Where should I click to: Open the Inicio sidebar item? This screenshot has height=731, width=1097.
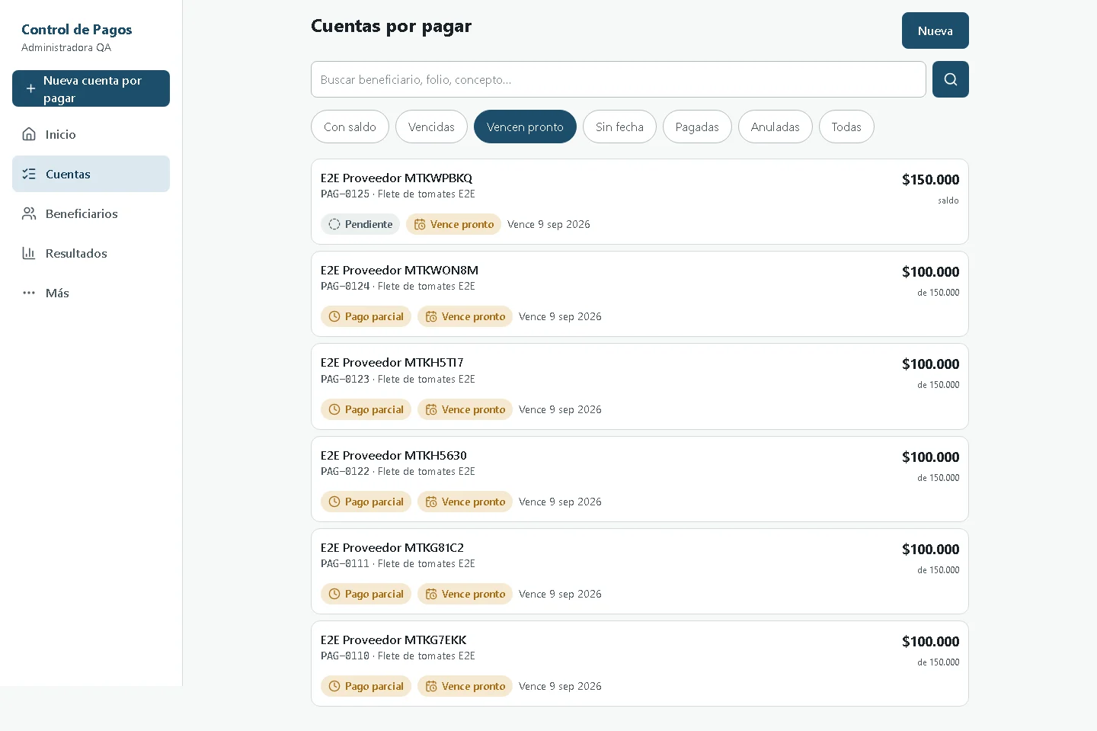click(91, 134)
